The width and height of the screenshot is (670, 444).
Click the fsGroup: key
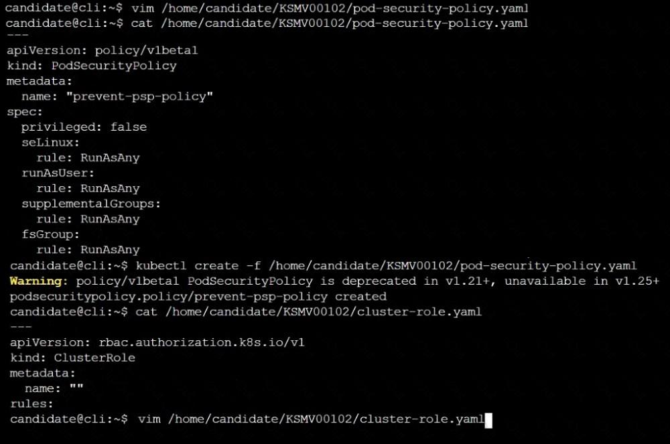pyautogui.click(x=50, y=234)
